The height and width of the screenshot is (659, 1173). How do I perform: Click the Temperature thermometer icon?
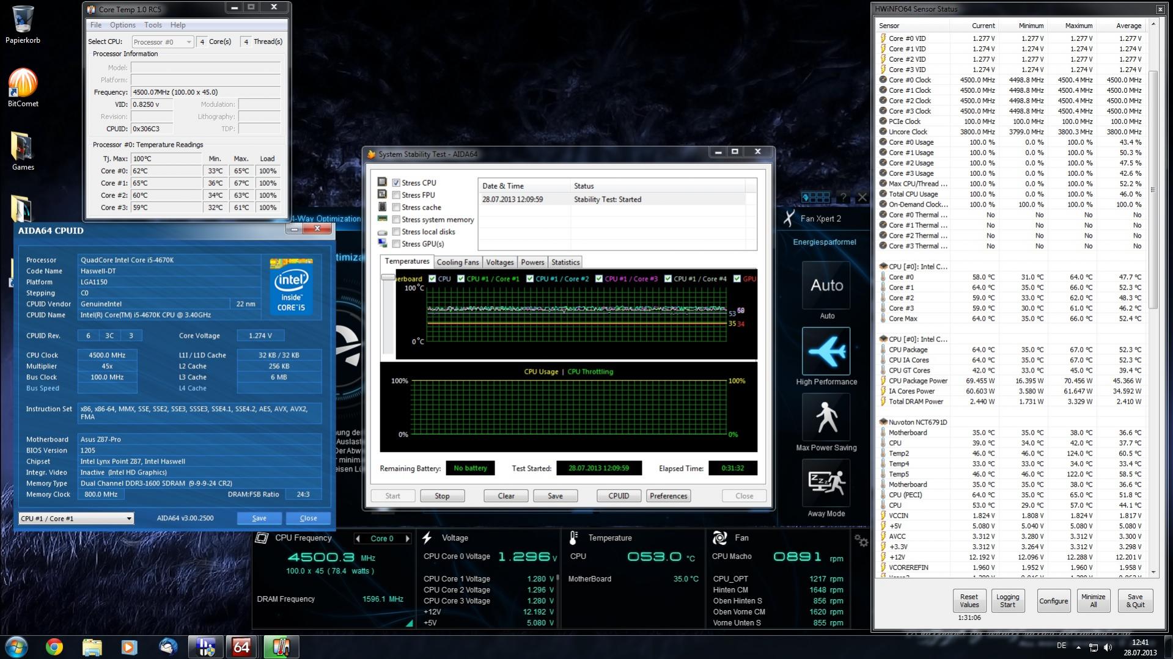(x=573, y=538)
